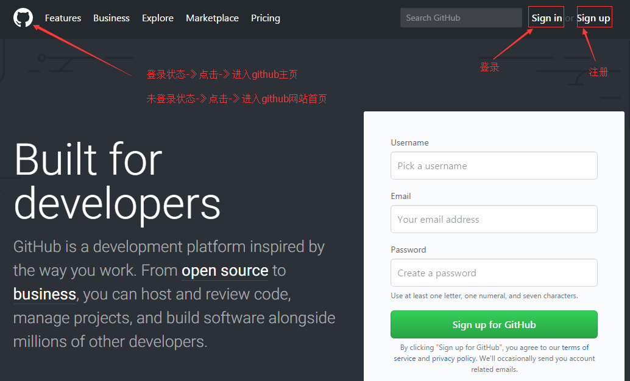This screenshot has width=630, height=381.
Task: Open the Marketplace nav link
Action: (212, 18)
